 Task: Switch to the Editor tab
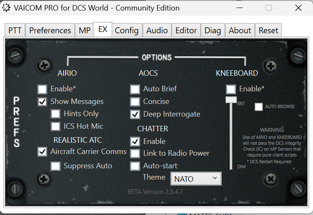tap(186, 30)
